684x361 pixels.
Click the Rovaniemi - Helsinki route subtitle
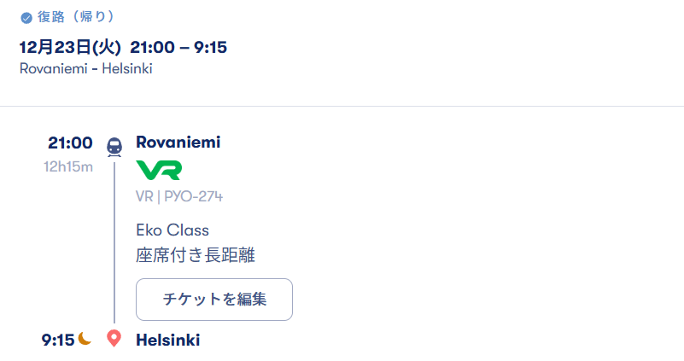coord(85,68)
